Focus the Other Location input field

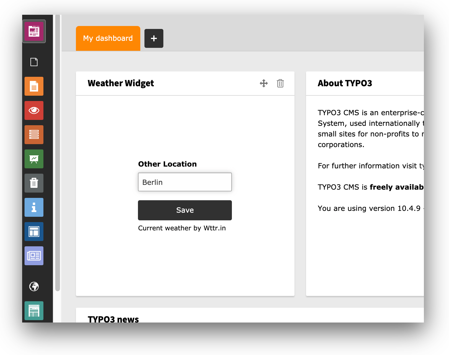pyautogui.click(x=185, y=182)
